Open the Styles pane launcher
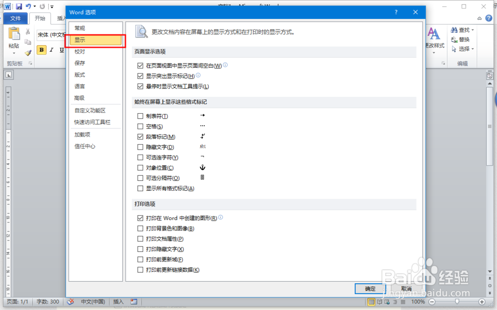This screenshot has width=497, height=310. 443,64
